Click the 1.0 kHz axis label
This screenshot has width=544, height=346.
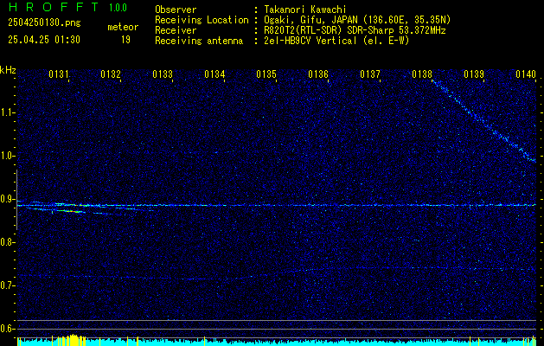coord(7,156)
